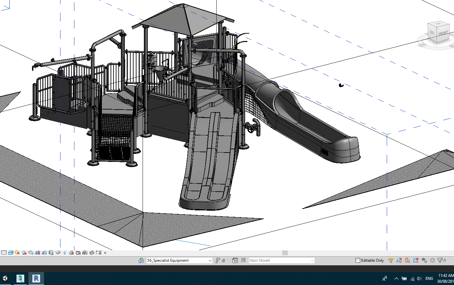Screen dimensions: 454x285
Task: Click the FRONT face of the ViewCube
Action: [x=442, y=33]
